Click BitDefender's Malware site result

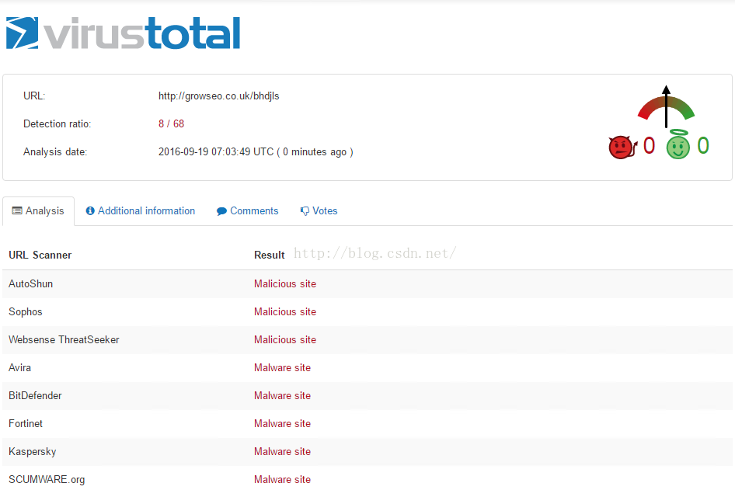[x=282, y=396]
